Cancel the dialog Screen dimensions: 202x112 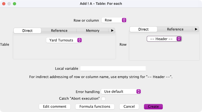(129, 106)
